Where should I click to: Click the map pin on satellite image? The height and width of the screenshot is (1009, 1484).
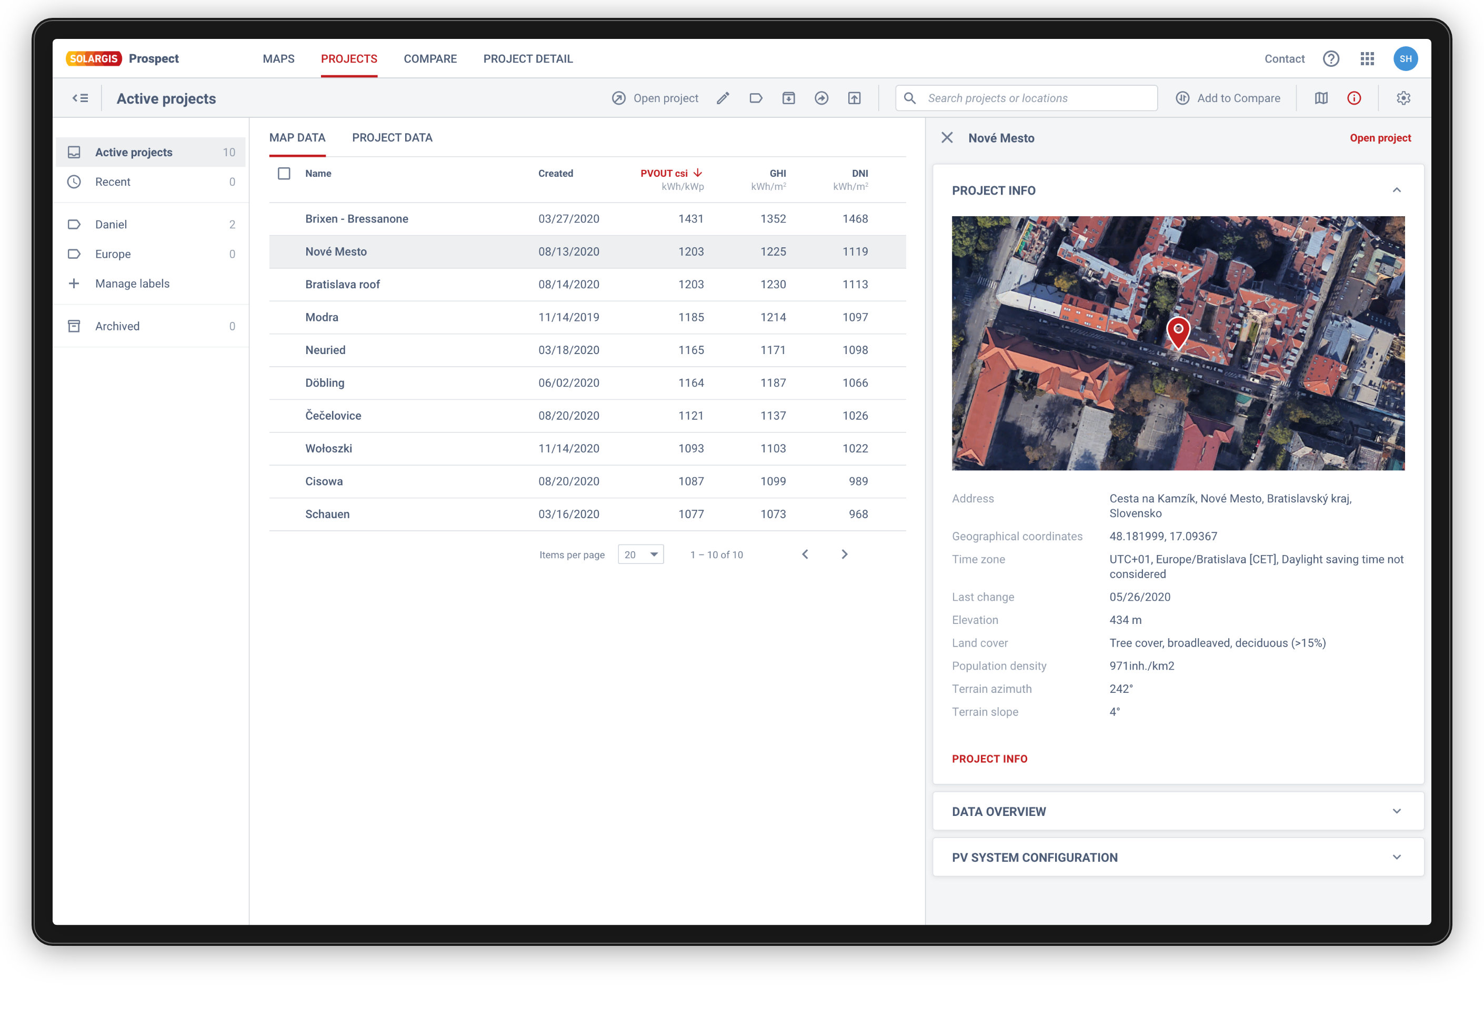pyautogui.click(x=1178, y=333)
